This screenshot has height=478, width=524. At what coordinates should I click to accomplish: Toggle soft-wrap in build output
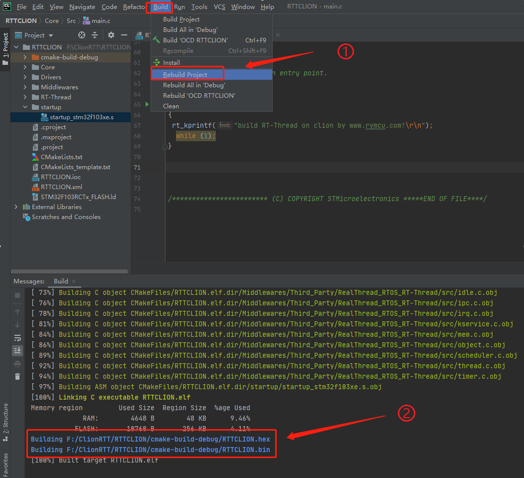click(17, 338)
